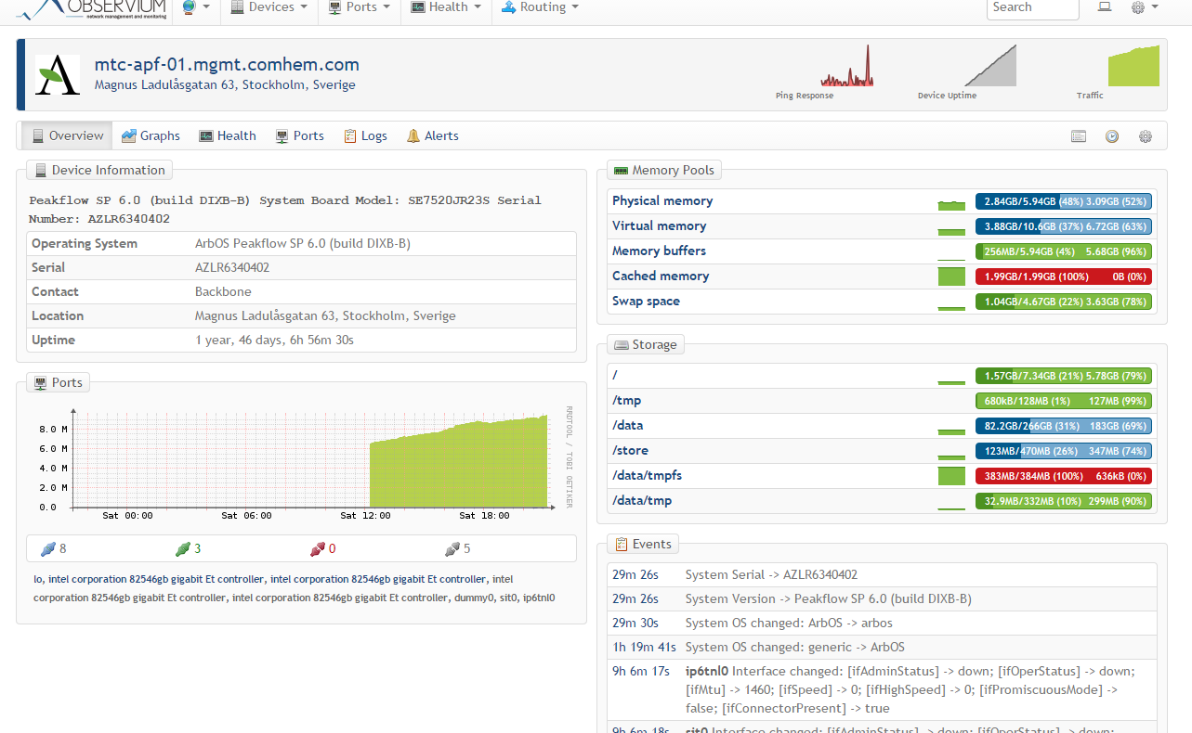Click the list view icon in tab bar
The height and width of the screenshot is (733, 1192).
click(1079, 136)
